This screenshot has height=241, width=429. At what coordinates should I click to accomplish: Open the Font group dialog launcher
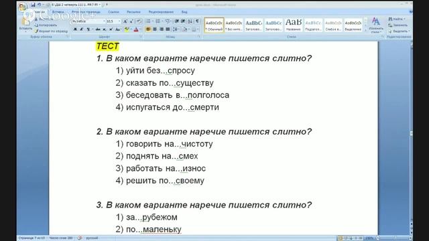[141, 37]
